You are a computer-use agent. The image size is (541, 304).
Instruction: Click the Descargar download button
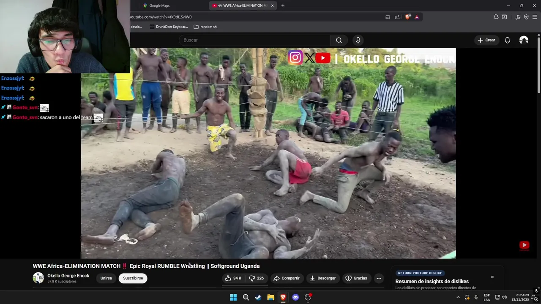point(322,278)
